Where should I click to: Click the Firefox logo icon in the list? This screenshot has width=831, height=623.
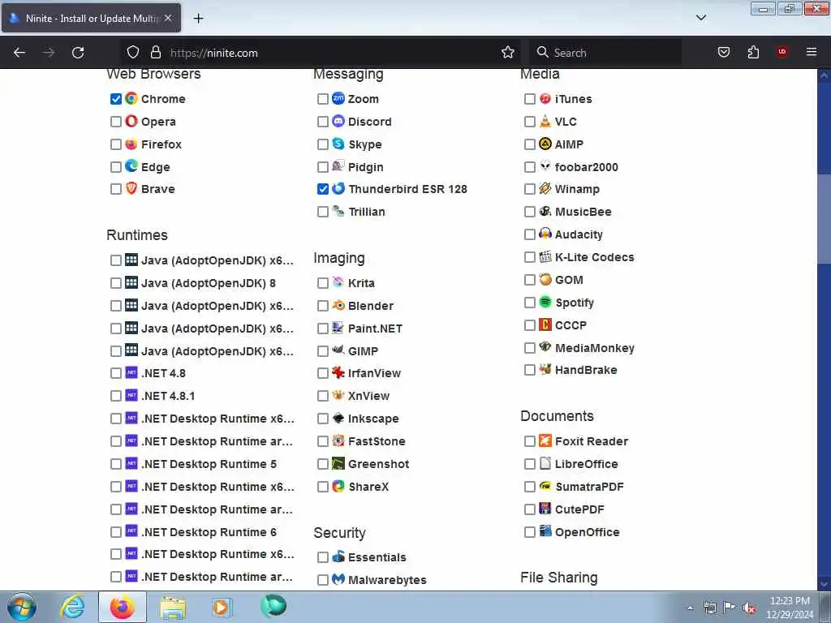point(131,144)
